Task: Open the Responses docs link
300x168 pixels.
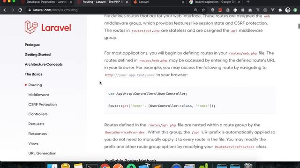Action: (37, 134)
